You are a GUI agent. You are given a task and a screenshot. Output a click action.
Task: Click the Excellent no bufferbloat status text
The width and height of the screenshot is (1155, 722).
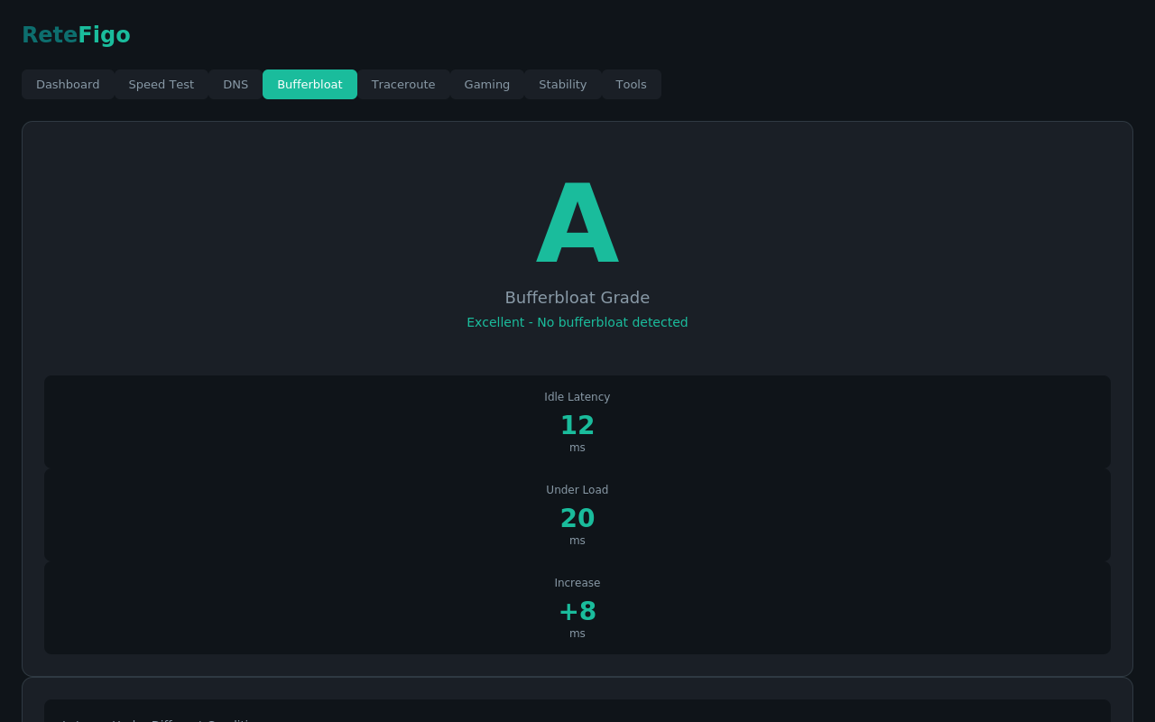click(577, 321)
